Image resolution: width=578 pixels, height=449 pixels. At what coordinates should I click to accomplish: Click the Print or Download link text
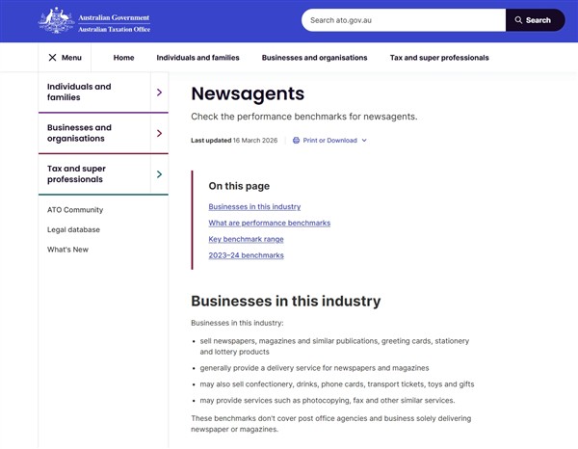(x=329, y=141)
